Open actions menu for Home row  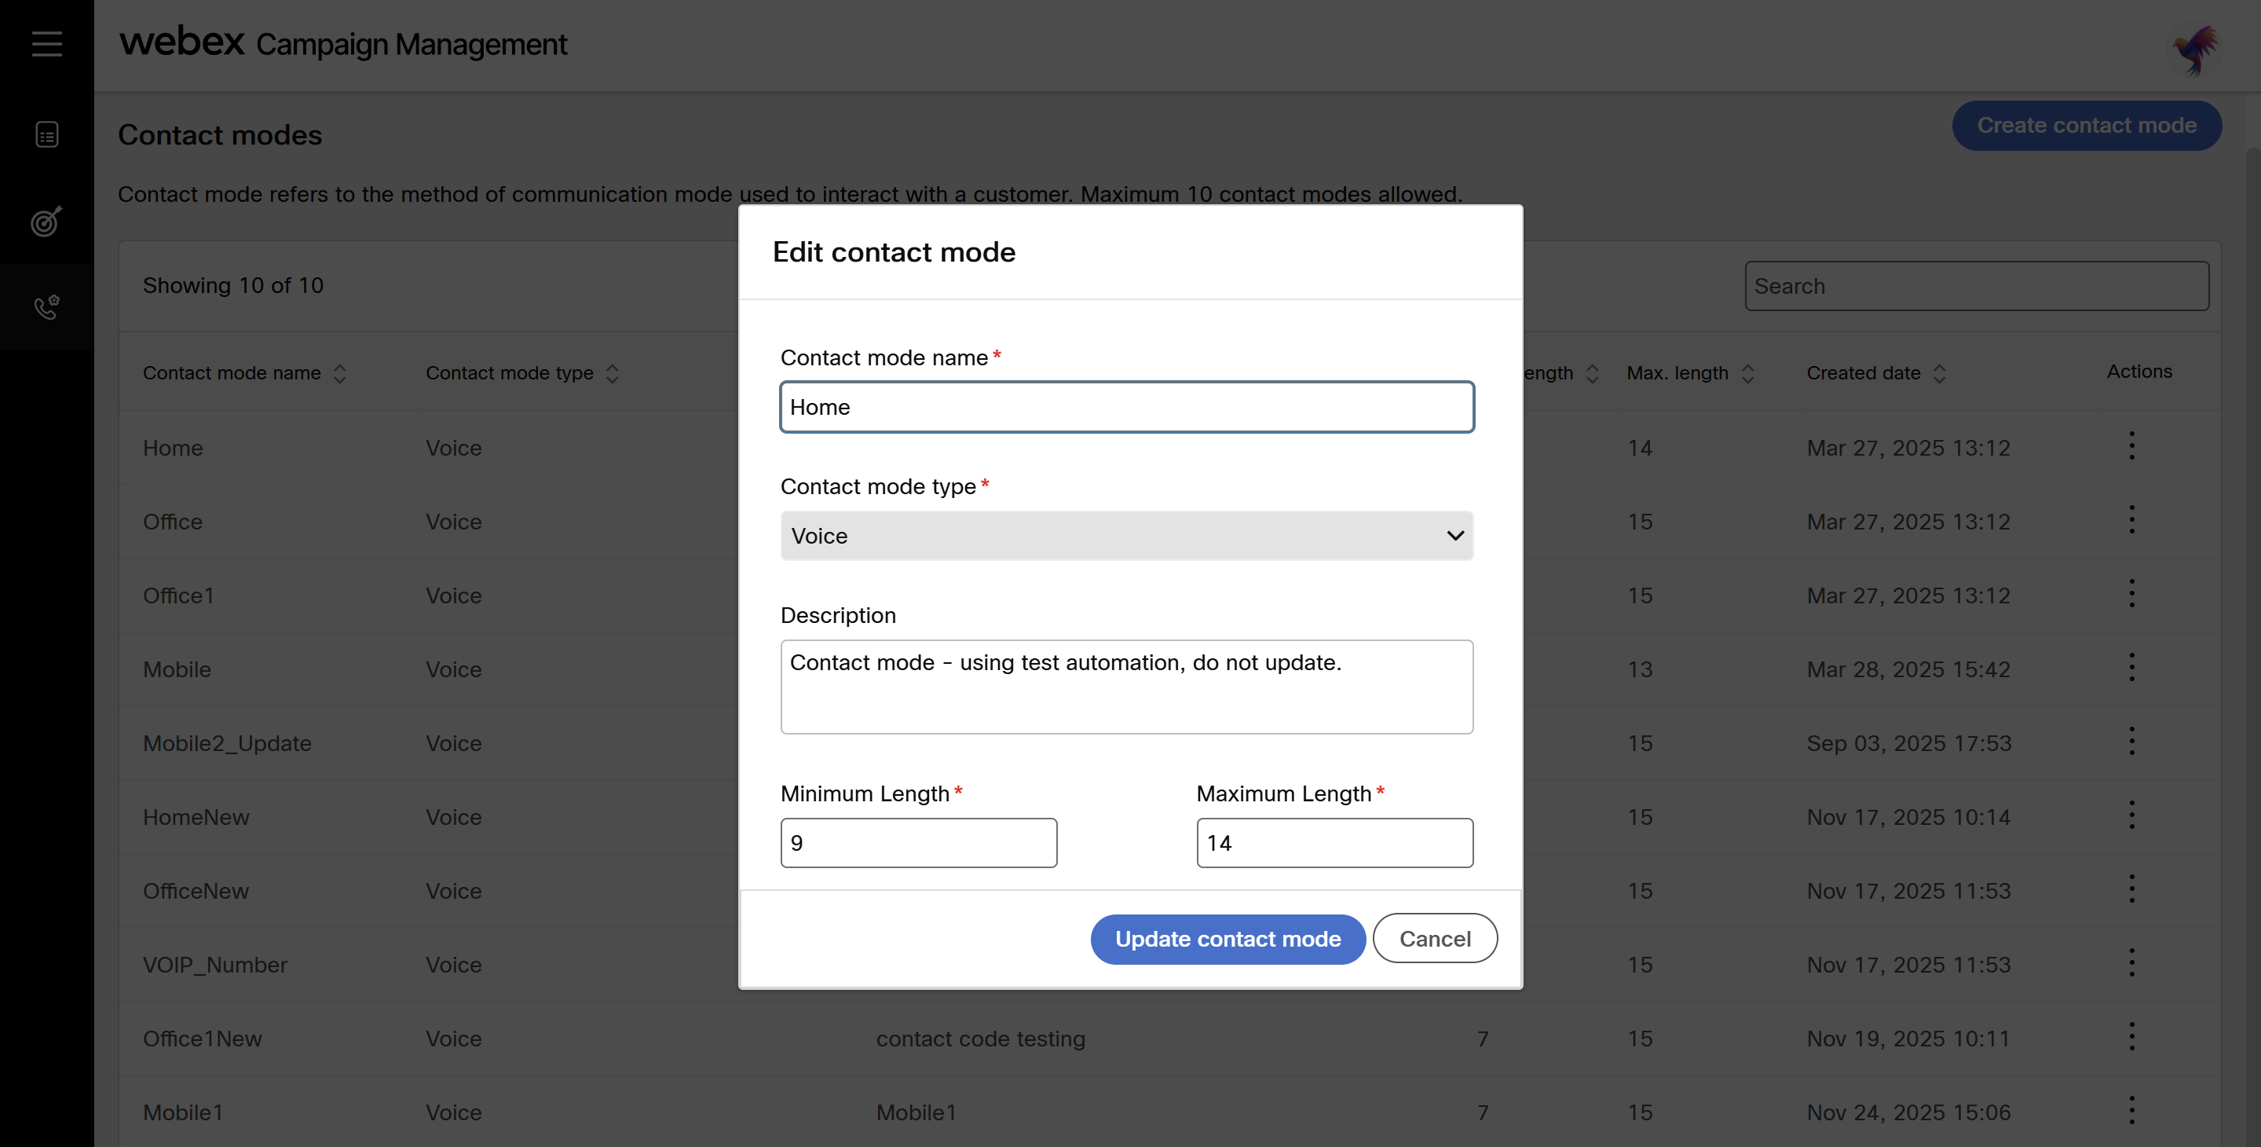(2131, 446)
